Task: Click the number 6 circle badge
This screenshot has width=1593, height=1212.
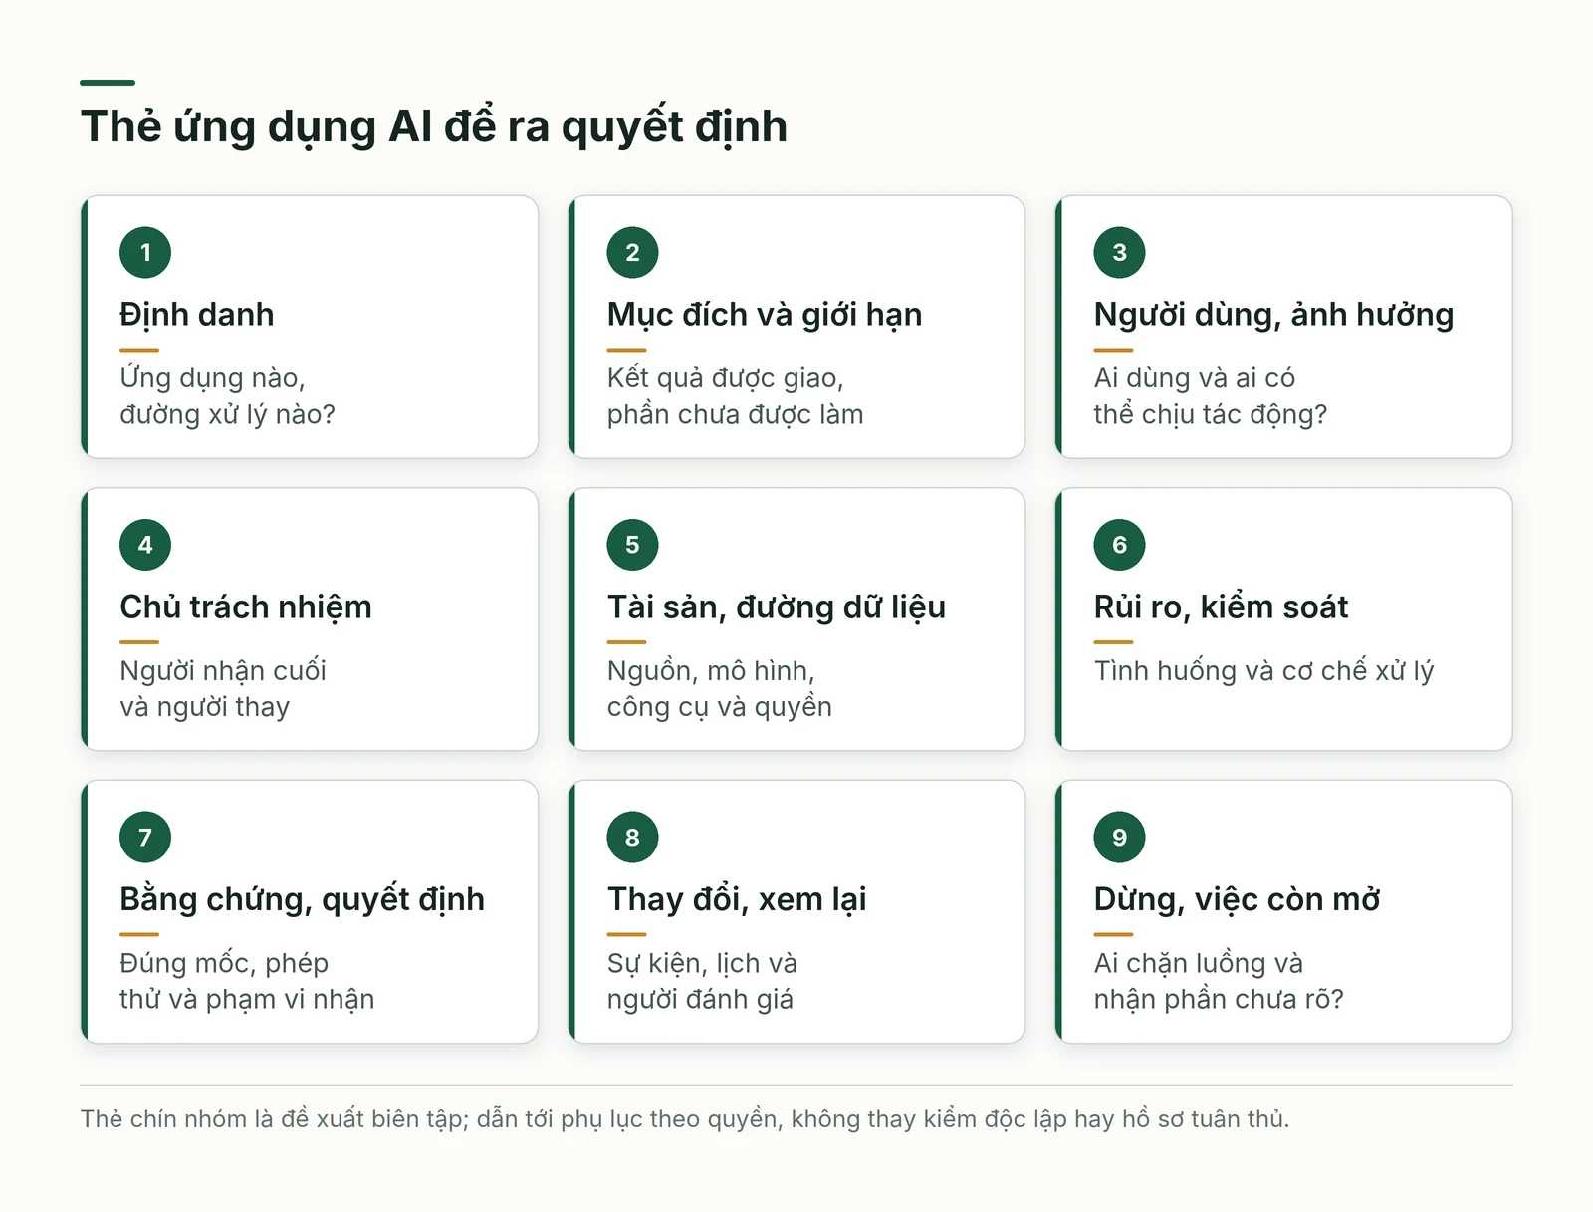Action: [1119, 545]
